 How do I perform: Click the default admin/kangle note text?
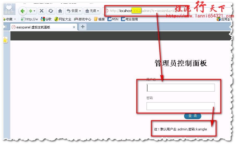coord(180,129)
